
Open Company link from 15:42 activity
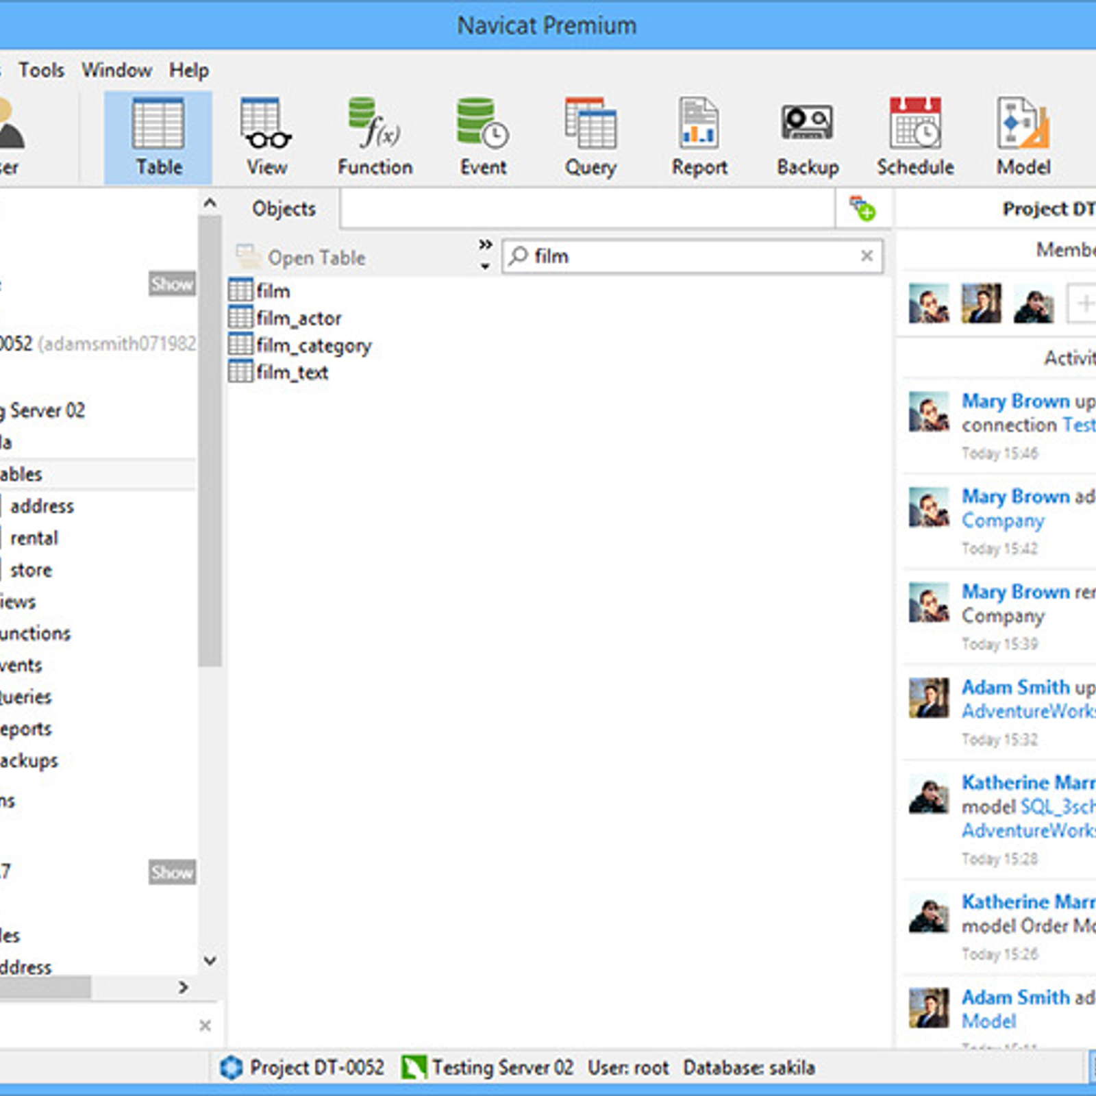tap(1003, 521)
